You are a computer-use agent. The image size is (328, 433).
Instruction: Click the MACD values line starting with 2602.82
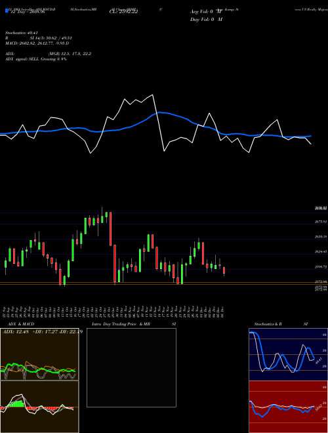coord(37,43)
